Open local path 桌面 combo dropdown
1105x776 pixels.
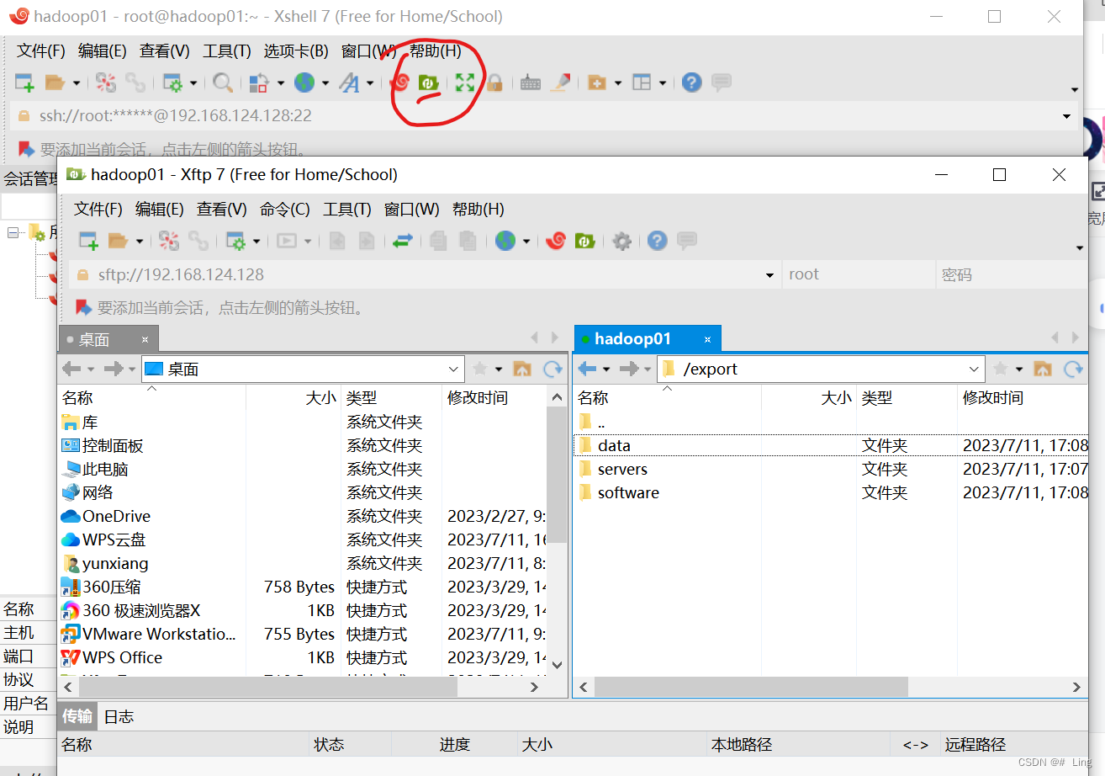pyautogui.click(x=454, y=369)
